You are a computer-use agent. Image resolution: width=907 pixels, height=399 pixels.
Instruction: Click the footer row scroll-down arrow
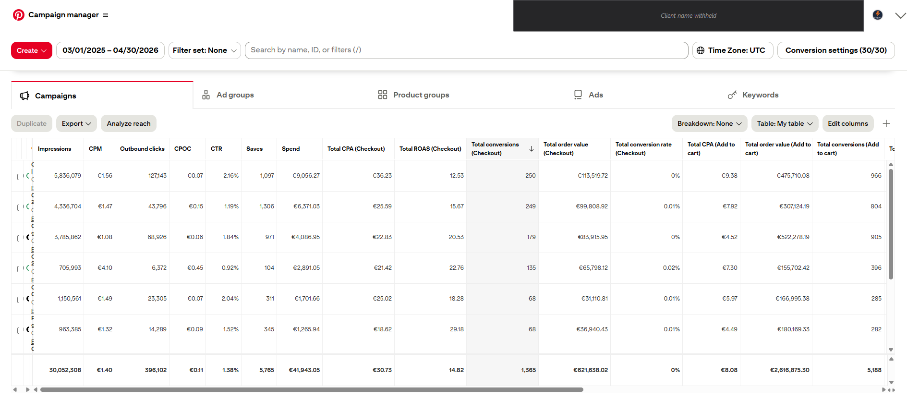click(891, 383)
